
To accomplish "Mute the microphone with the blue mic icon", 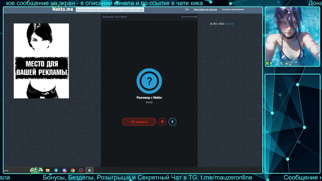I will 172,122.
